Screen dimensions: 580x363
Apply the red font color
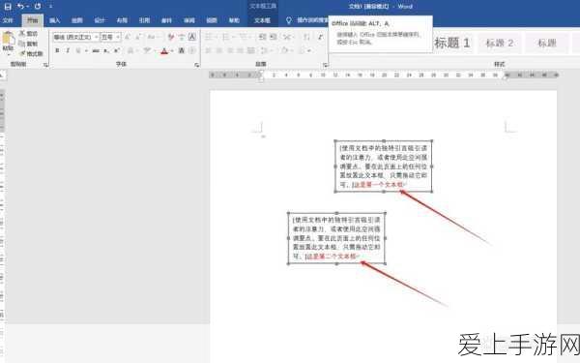click(164, 50)
